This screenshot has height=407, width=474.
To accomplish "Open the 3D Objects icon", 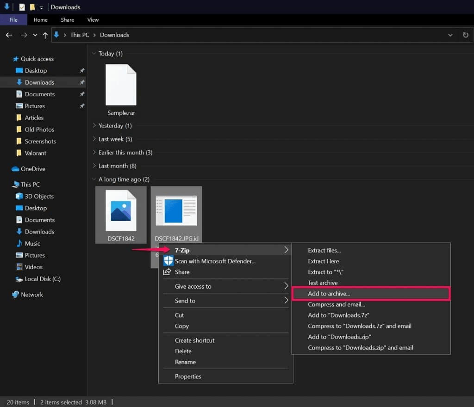I will point(19,196).
